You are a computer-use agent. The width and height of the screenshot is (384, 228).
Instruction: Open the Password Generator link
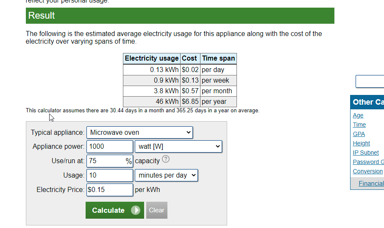click(368, 162)
